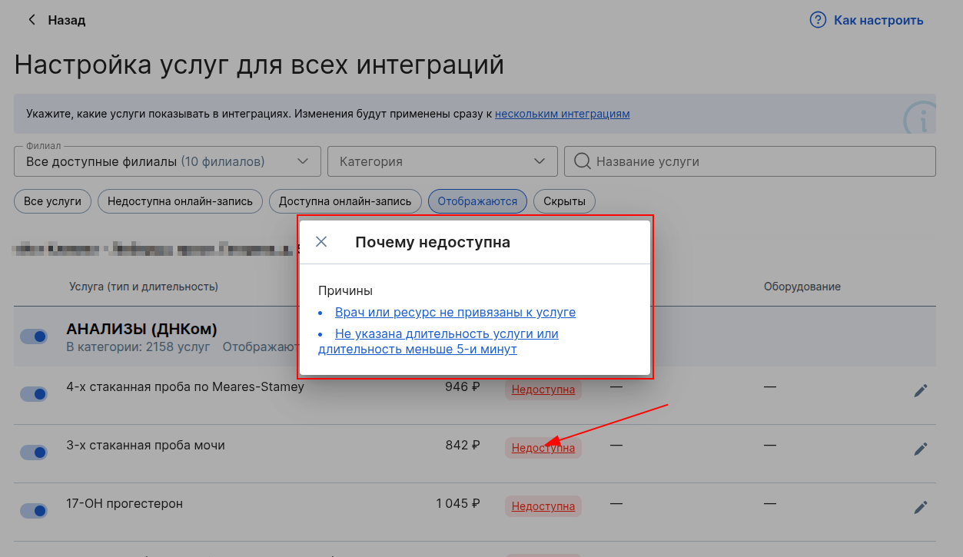This screenshot has height=557, width=963.
Task: Follow the 'нескольким интеграциям' link
Action: pyautogui.click(x=562, y=114)
